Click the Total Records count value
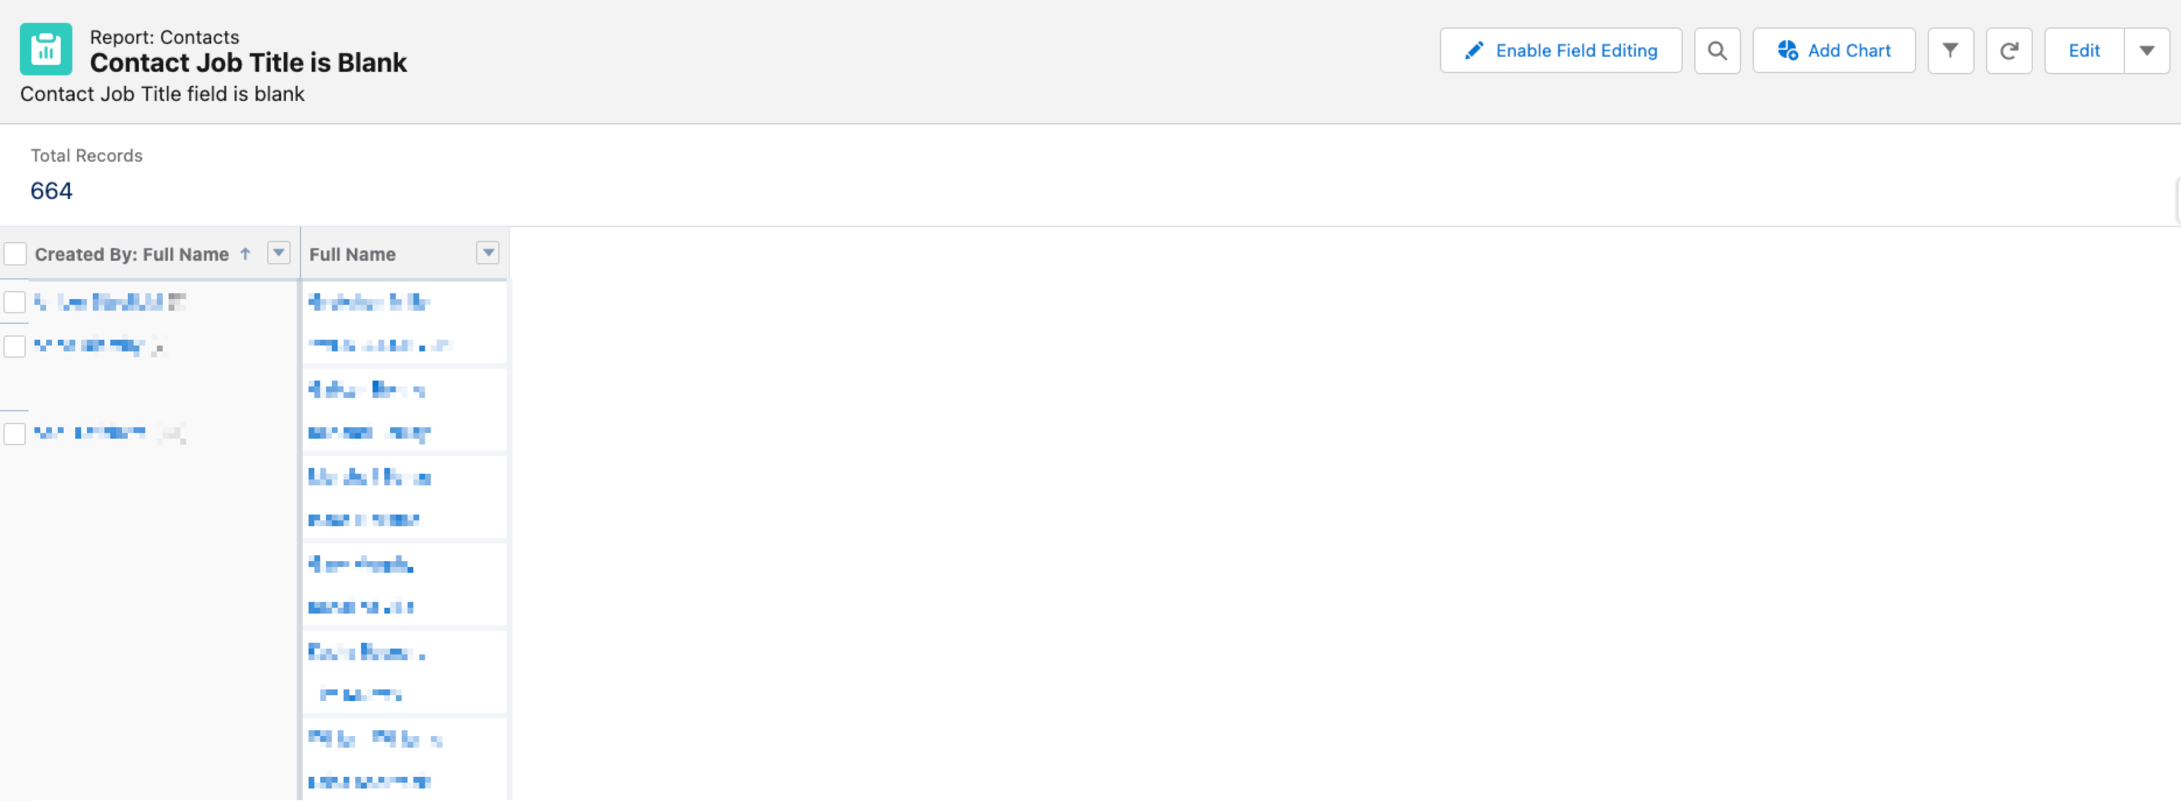Image resolution: width=2181 pixels, height=806 pixels. click(x=50, y=190)
